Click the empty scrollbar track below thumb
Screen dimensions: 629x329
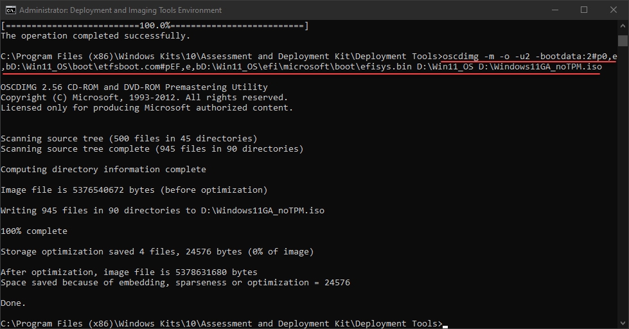click(x=623, y=193)
